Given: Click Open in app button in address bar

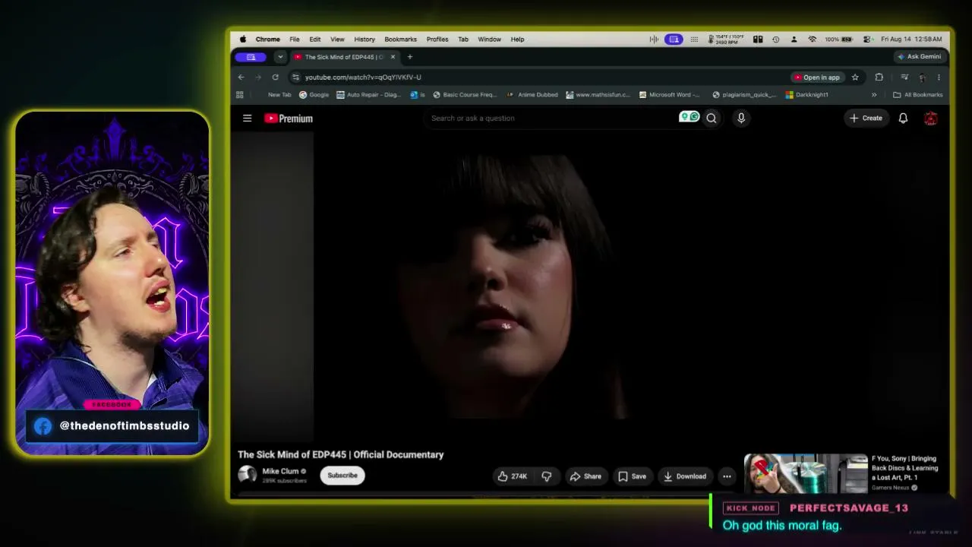Looking at the screenshot, I should click(817, 77).
